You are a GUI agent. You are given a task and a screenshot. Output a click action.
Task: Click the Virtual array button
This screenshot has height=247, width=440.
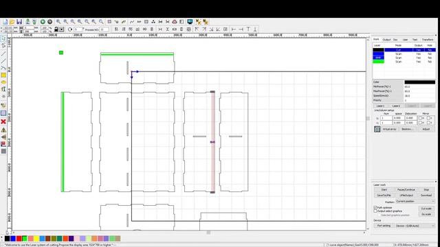[x=390, y=129]
